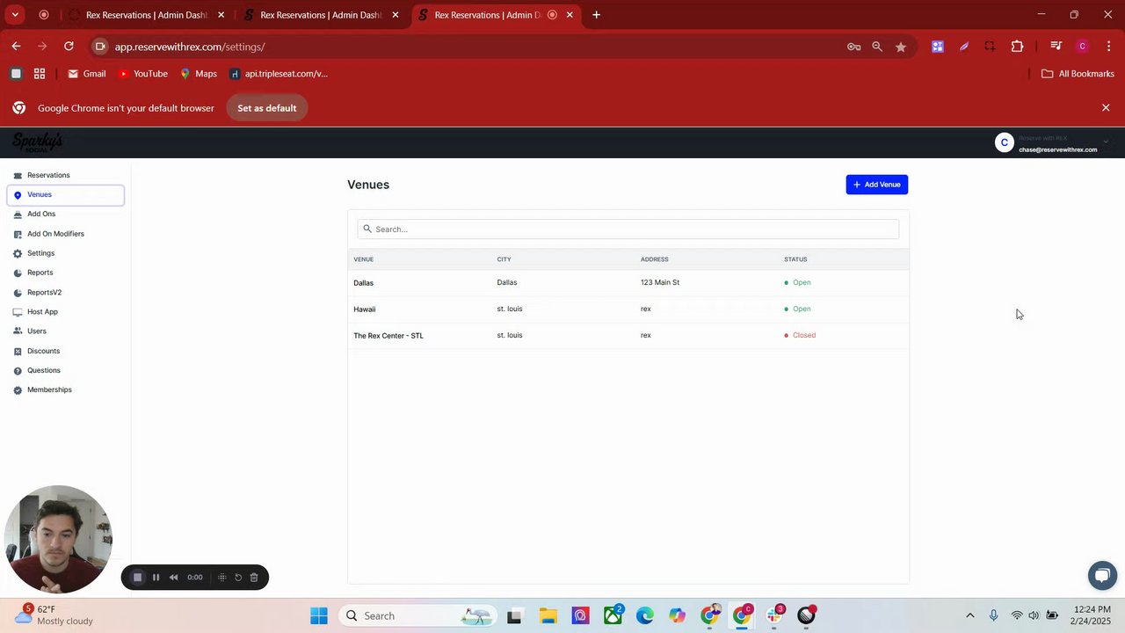Show hidden system tray icons
This screenshot has width=1125, height=633.
click(970, 615)
